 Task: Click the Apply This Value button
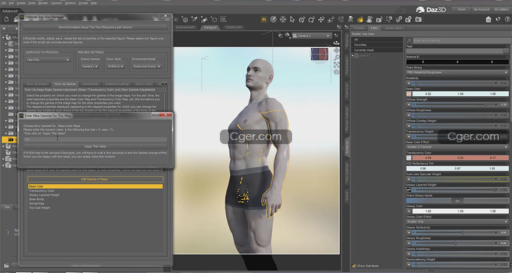pos(95,146)
